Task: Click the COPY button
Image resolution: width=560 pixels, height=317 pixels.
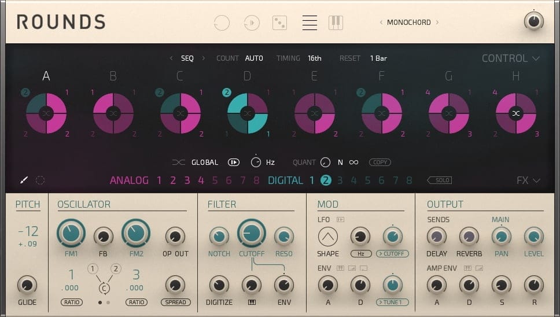Action: 380,163
